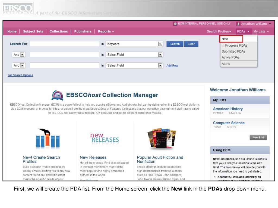Change the first And operator dropdown
The height and width of the screenshot is (208, 278).
(x=19, y=55)
